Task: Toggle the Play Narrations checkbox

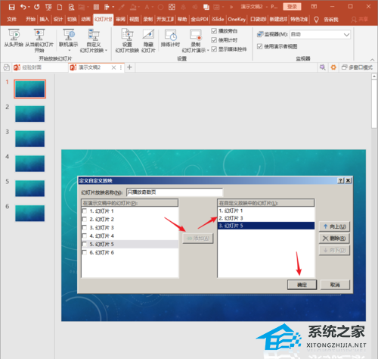Action: (x=214, y=31)
